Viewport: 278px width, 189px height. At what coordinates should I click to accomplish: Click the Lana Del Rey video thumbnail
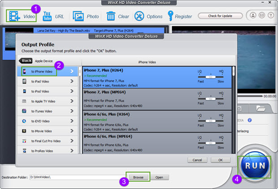(x=19, y=40)
